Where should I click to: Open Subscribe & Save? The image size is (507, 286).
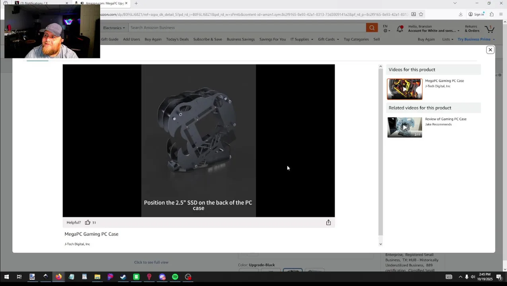tap(208, 39)
